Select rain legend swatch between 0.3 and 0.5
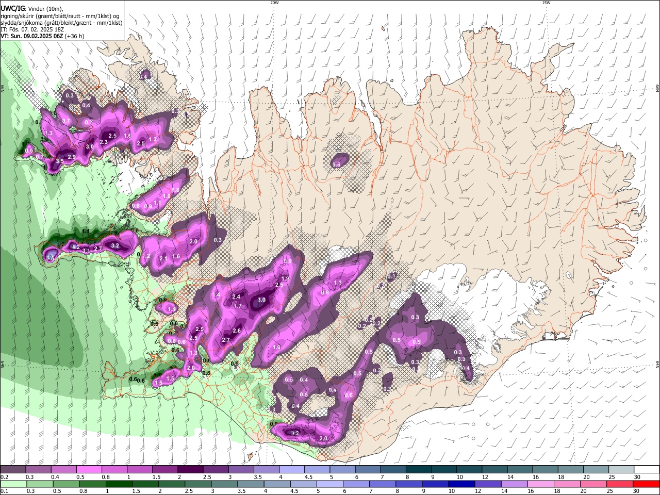The image size is (660, 495). tap(40, 484)
